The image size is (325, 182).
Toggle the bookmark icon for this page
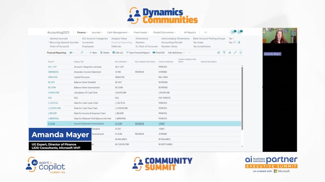241,53
